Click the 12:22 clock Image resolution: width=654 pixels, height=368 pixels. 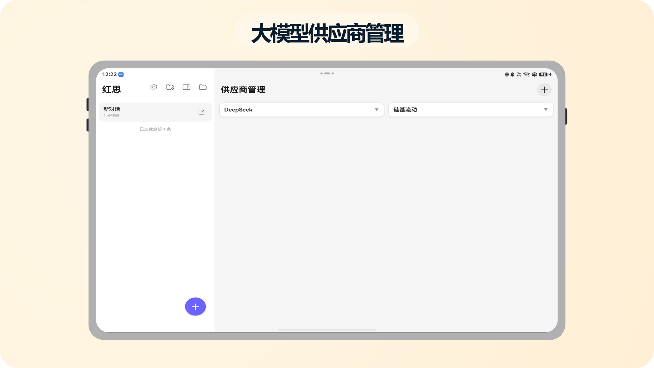point(109,74)
